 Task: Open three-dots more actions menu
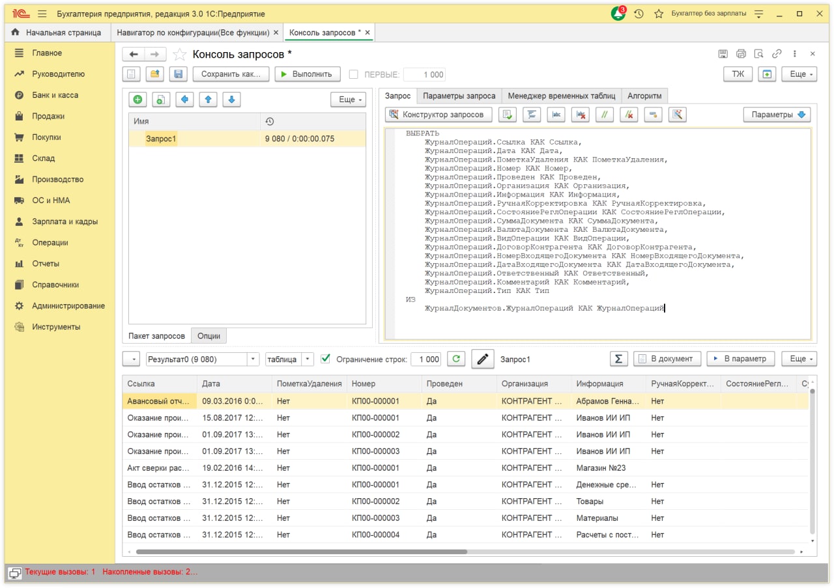point(795,54)
